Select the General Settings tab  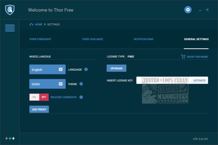point(196,39)
